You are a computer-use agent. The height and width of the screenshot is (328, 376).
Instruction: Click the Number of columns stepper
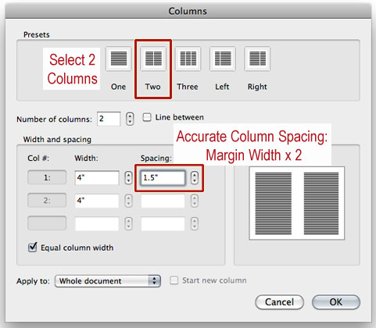click(130, 119)
